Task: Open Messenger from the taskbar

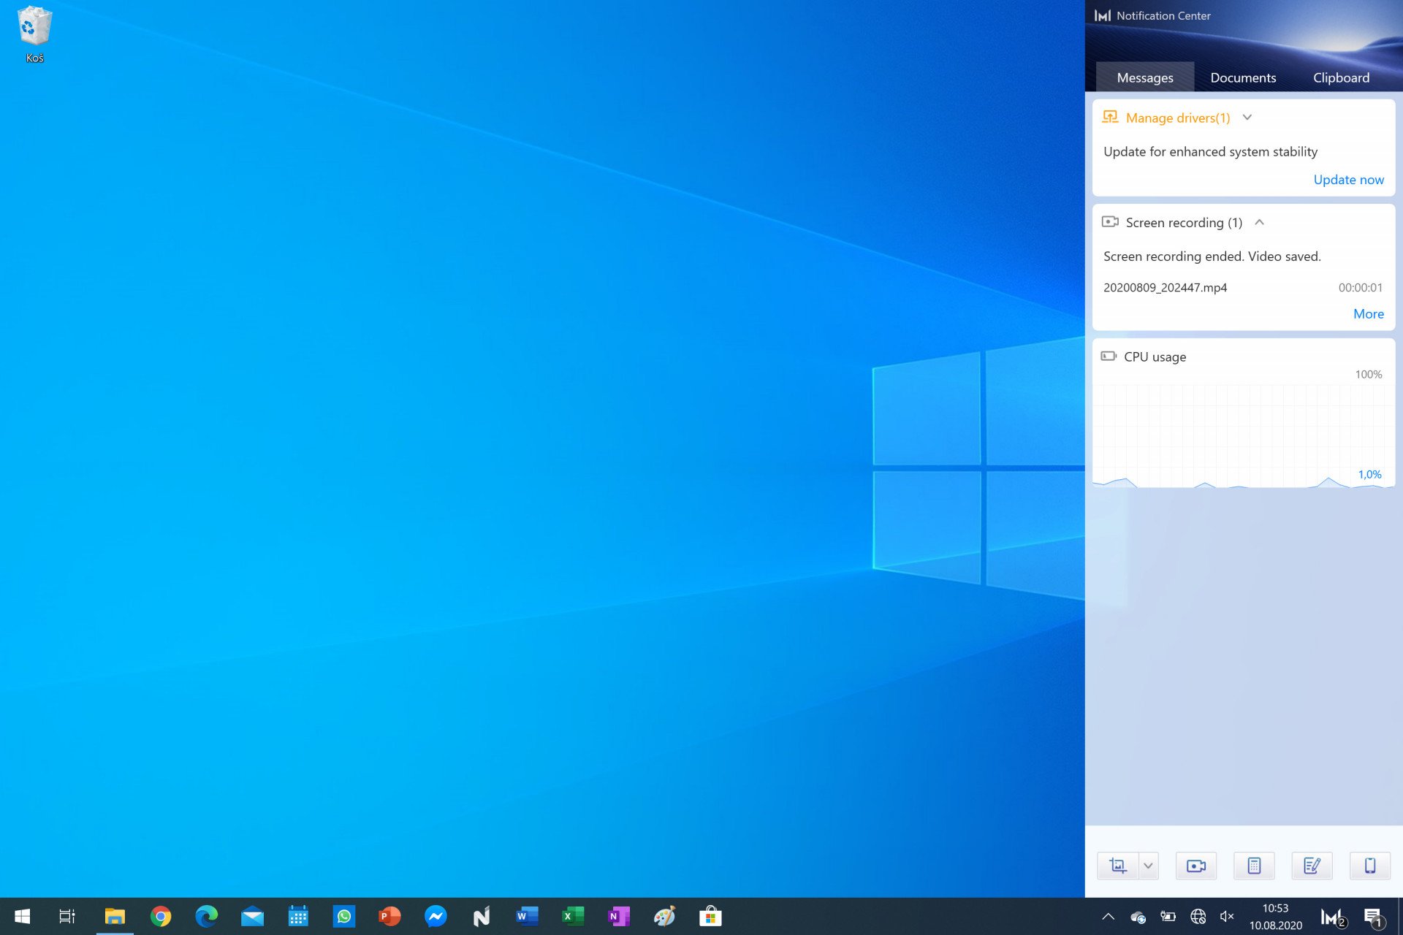Action: click(436, 916)
